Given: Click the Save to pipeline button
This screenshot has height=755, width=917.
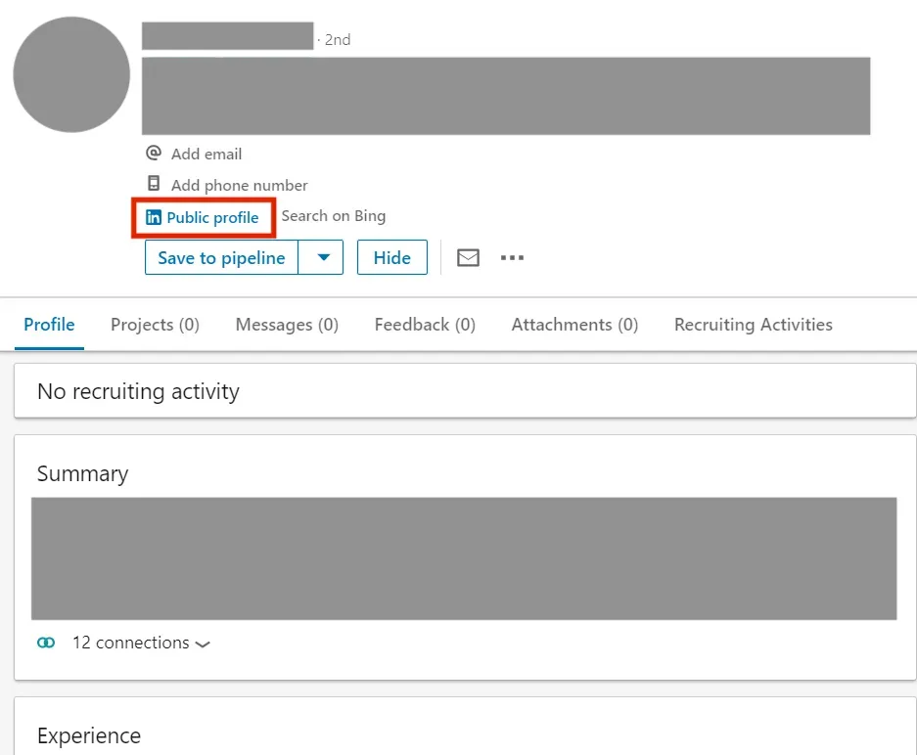Looking at the screenshot, I should (x=220, y=257).
